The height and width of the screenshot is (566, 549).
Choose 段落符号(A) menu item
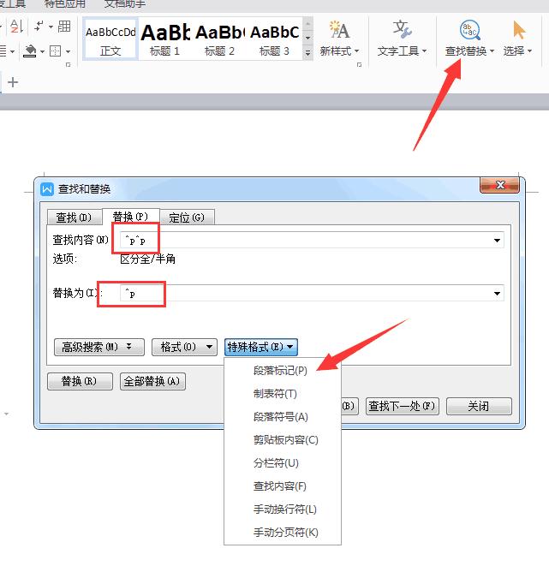[283, 416]
